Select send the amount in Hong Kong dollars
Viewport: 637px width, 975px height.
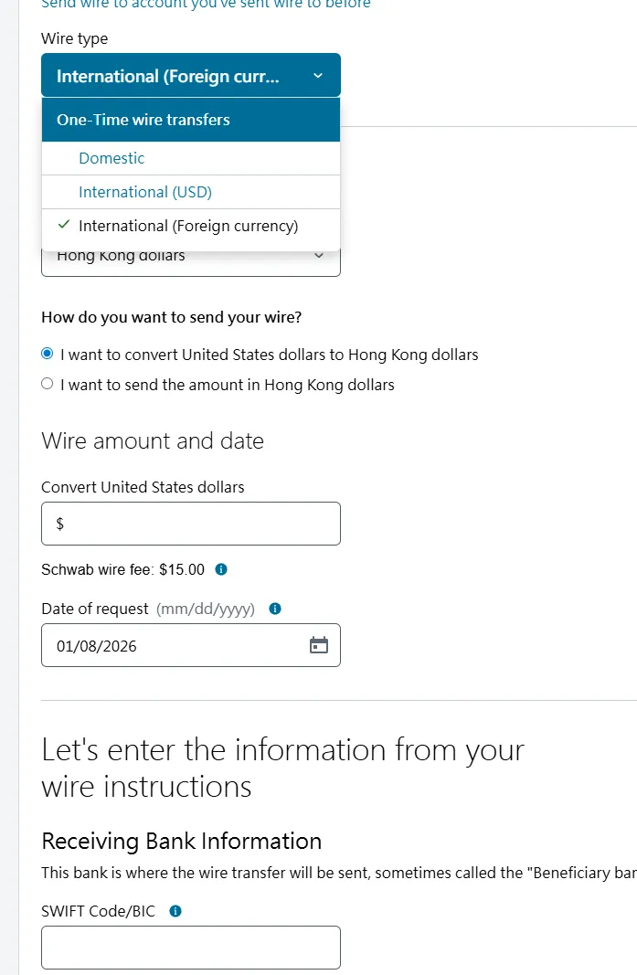pos(48,385)
